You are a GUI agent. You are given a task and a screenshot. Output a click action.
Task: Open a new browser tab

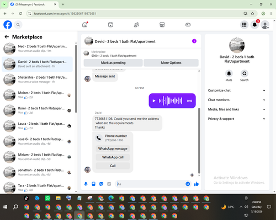coord(63,4)
